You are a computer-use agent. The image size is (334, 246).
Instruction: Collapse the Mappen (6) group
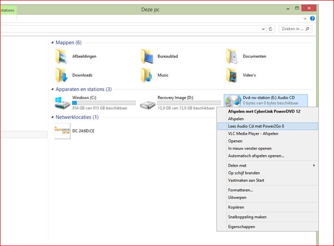point(53,42)
